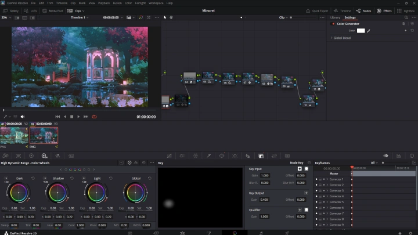The width and height of the screenshot is (418, 235).
Task: Click the Global color wheel
Action: point(135,193)
